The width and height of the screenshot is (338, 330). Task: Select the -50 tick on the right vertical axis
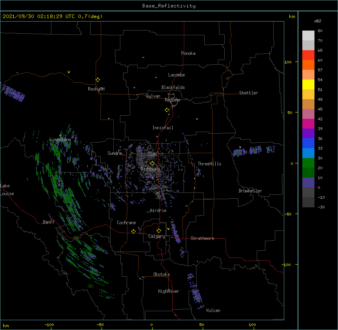(x=288, y=214)
